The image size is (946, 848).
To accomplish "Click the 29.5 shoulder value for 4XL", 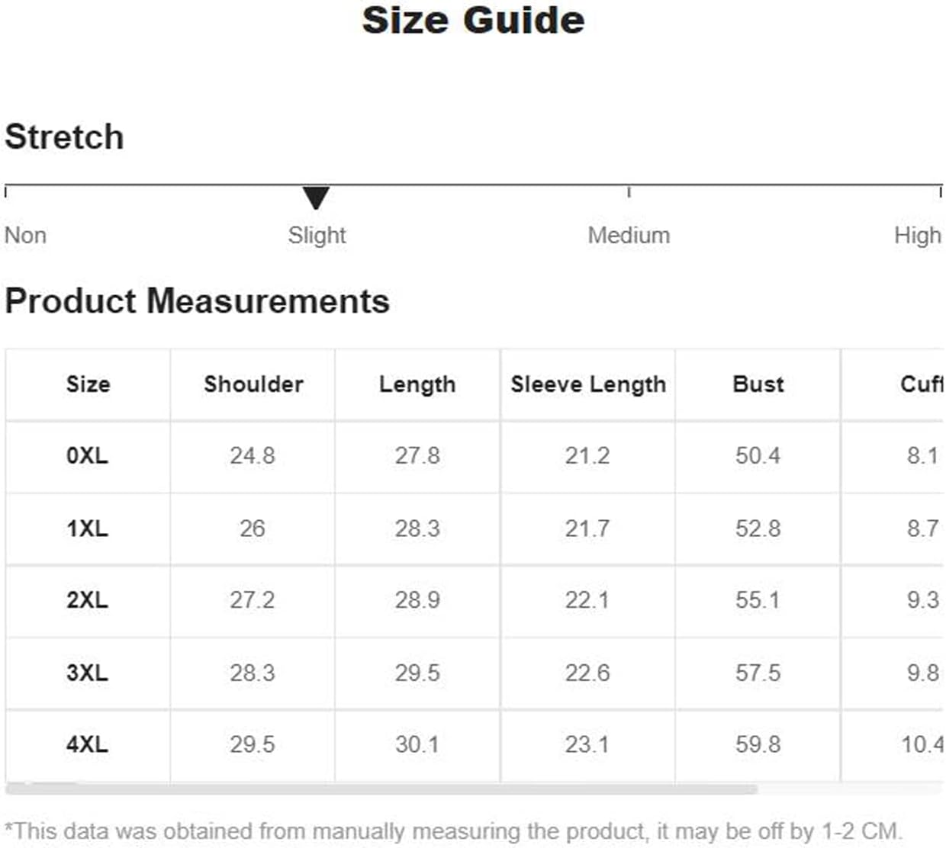I will [253, 744].
